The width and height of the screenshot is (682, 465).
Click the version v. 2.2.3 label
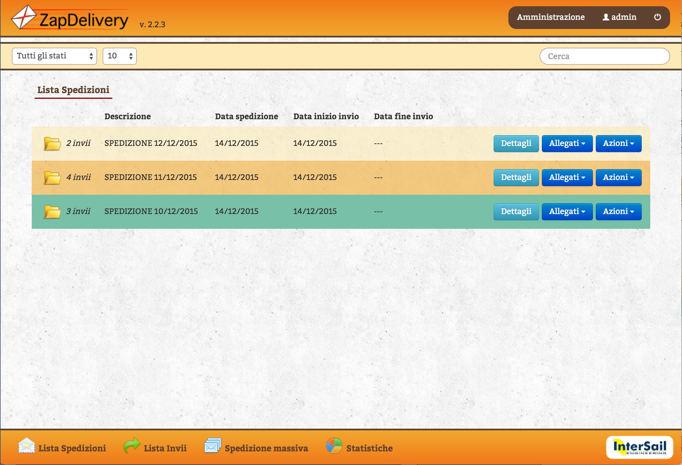click(x=152, y=24)
